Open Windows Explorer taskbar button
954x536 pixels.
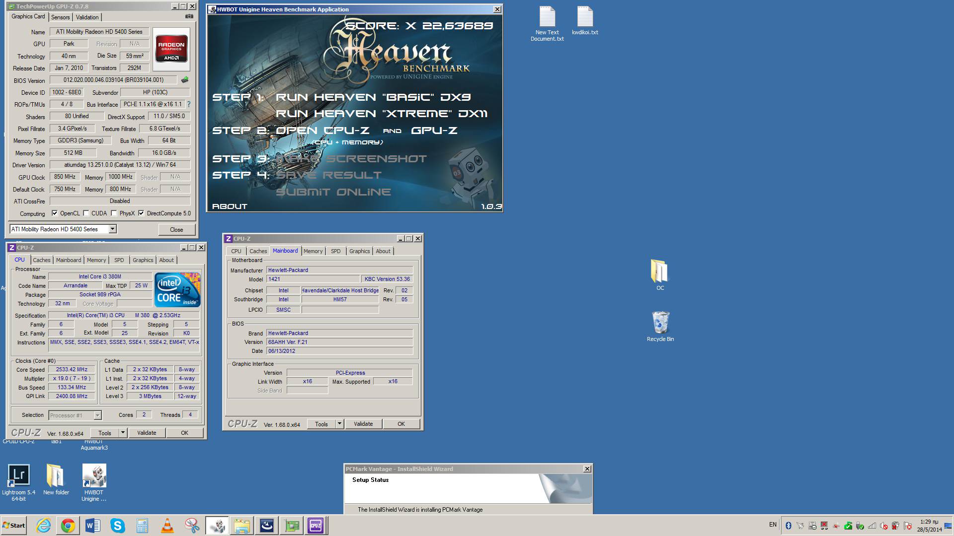(242, 526)
